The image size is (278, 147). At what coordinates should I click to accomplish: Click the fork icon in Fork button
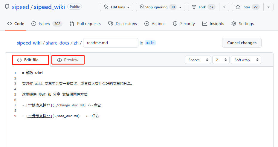(x=194, y=7)
